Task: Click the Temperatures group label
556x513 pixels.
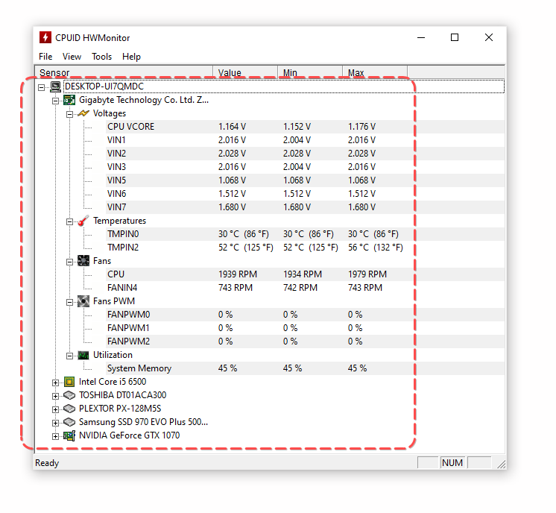Action: (x=119, y=221)
